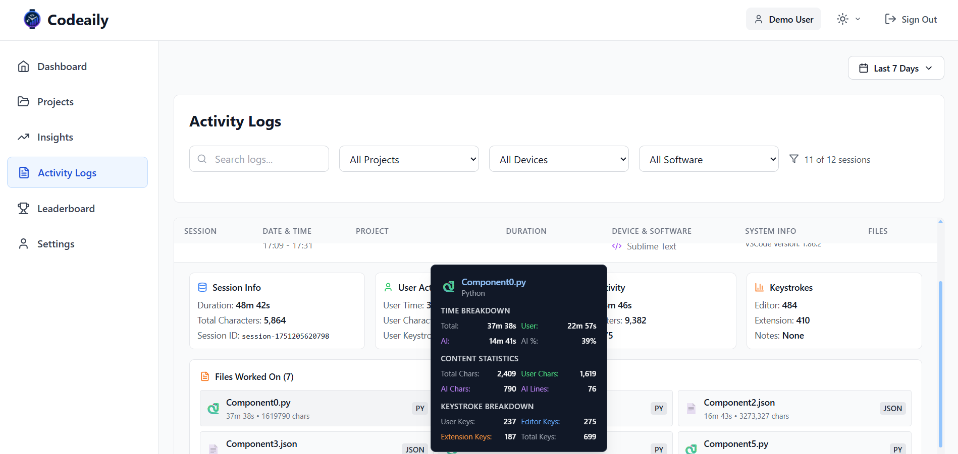Screen dimensions: 958x454
Task: Click the Keystrokes bar chart icon
Action: pyautogui.click(x=760, y=287)
